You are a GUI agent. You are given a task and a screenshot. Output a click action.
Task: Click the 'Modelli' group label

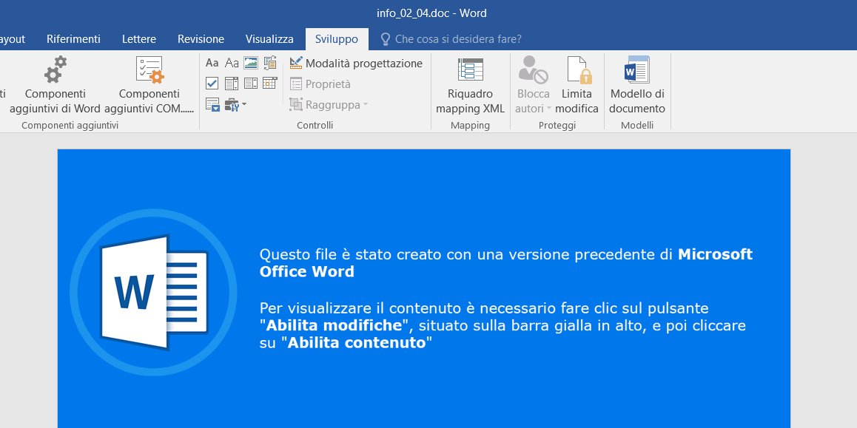637,126
